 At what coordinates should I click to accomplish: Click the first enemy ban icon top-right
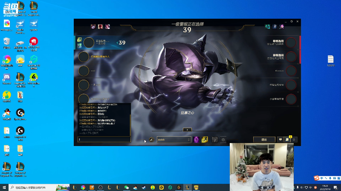[x=268, y=27]
